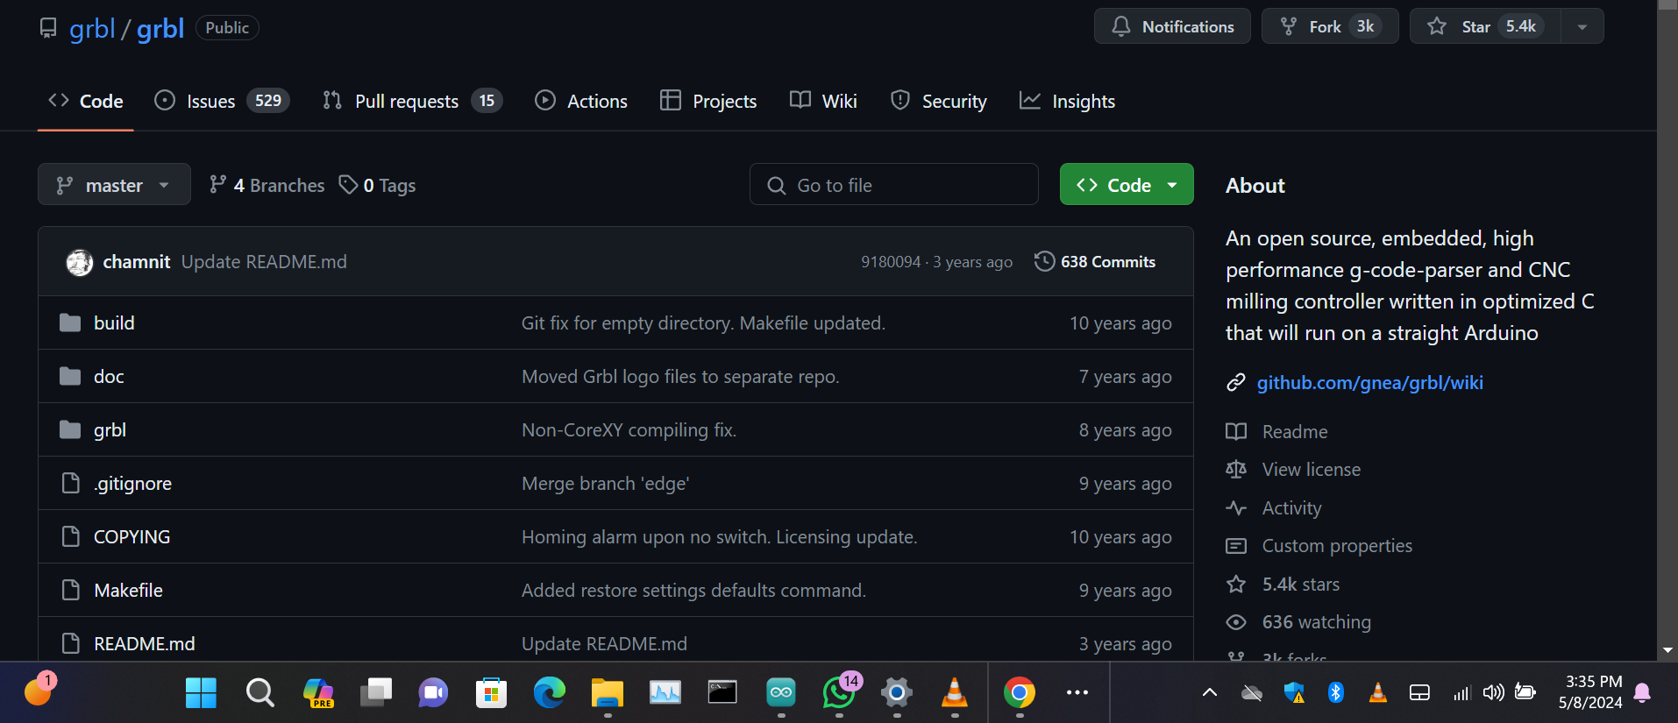Open commit 'Git fix for empty directory'
Screen dimensions: 1678x723
point(703,323)
